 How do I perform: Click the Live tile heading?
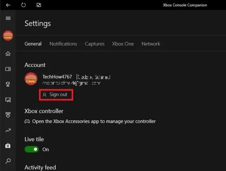click(x=34, y=139)
